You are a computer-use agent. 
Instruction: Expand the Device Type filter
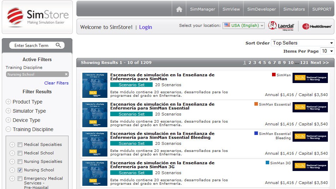8,120
